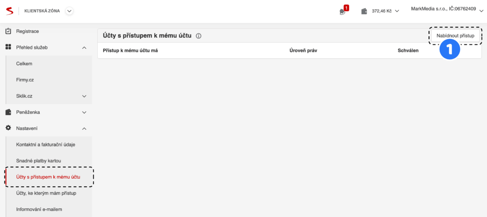Screen dimensions: 487x217
Task: Click the Přehled služeb grid icon
Action: click(8, 47)
